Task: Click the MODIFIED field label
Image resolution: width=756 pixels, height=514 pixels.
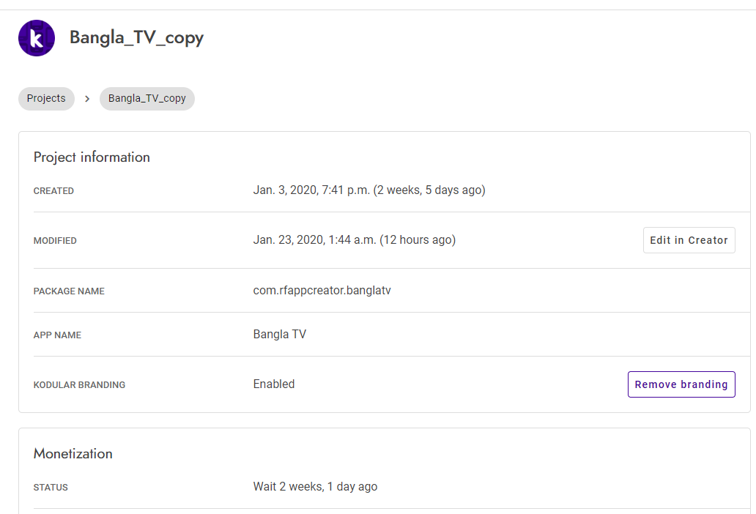Action: (55, 241)
